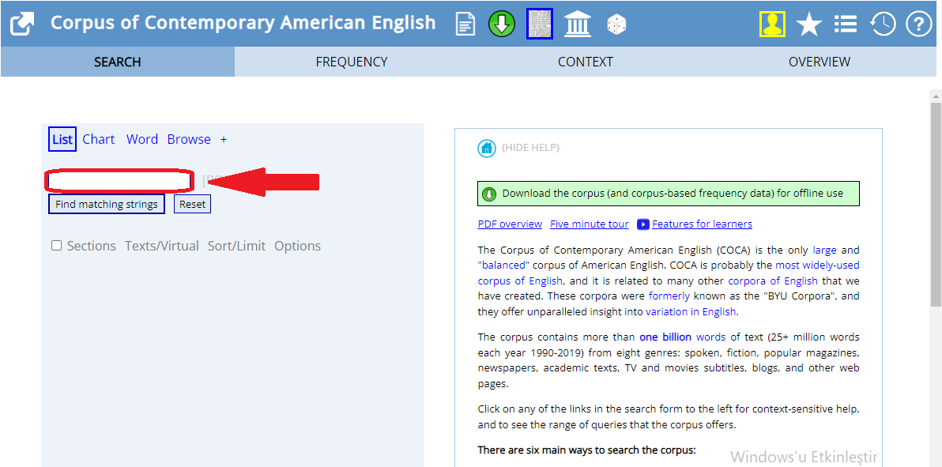Screen dimensions: 942x467
Task: Follow the "one billion words" link
Action: click(682, 337)
